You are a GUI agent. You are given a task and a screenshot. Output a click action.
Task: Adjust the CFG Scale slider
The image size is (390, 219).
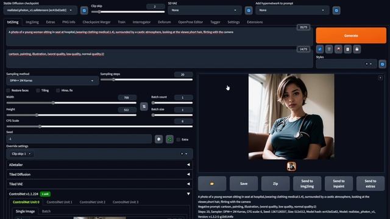[99, 127]
